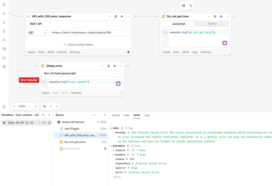Open split view on Global_error block
Image resolution: width=272 pixels, height=186 pixels.
(108, 66)
